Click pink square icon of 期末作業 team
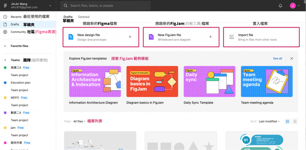Image resolution: width=306 pixels, height=150 pixels. [x=5, y=143]
